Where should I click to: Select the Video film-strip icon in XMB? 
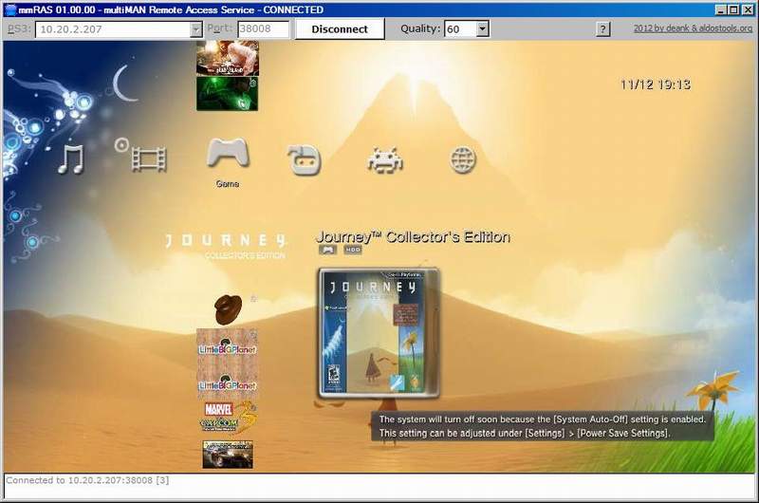pyautogui.click(x=149, y=159)
